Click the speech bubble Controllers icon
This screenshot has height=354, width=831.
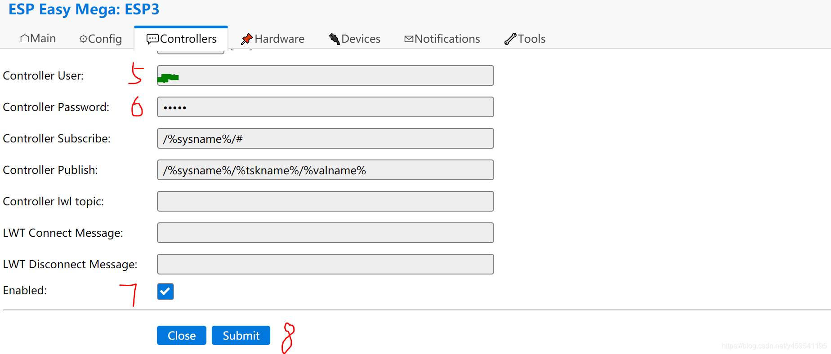pos(152,39)
